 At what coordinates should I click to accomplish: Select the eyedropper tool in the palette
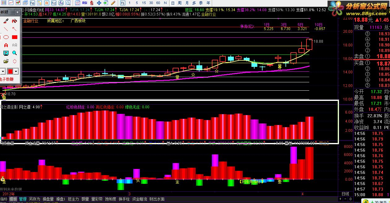(x=6, y=21)
